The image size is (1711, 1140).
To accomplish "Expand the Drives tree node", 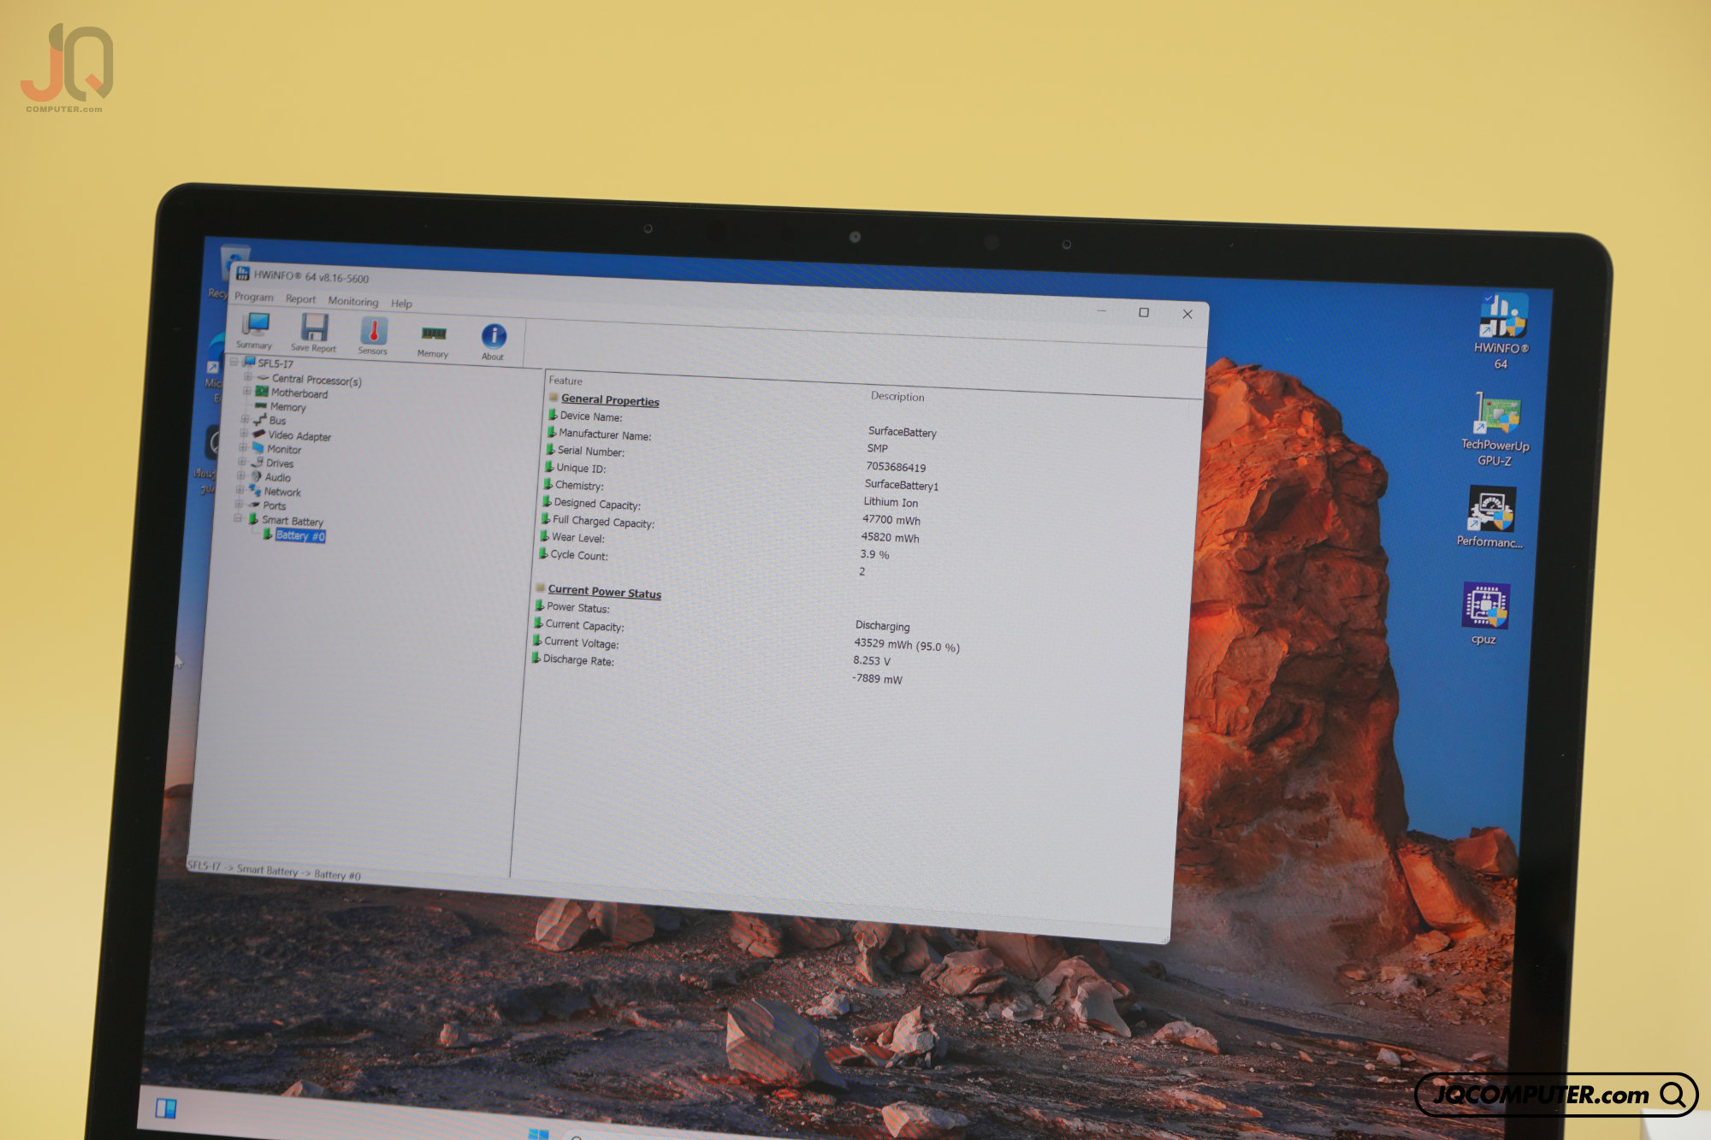I will click(242, 461).
